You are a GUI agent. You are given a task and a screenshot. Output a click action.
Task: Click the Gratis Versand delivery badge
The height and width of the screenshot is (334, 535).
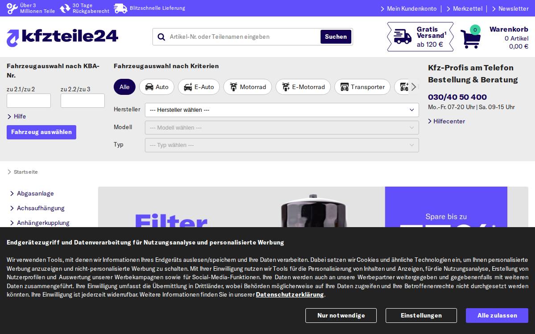(420, 37)
